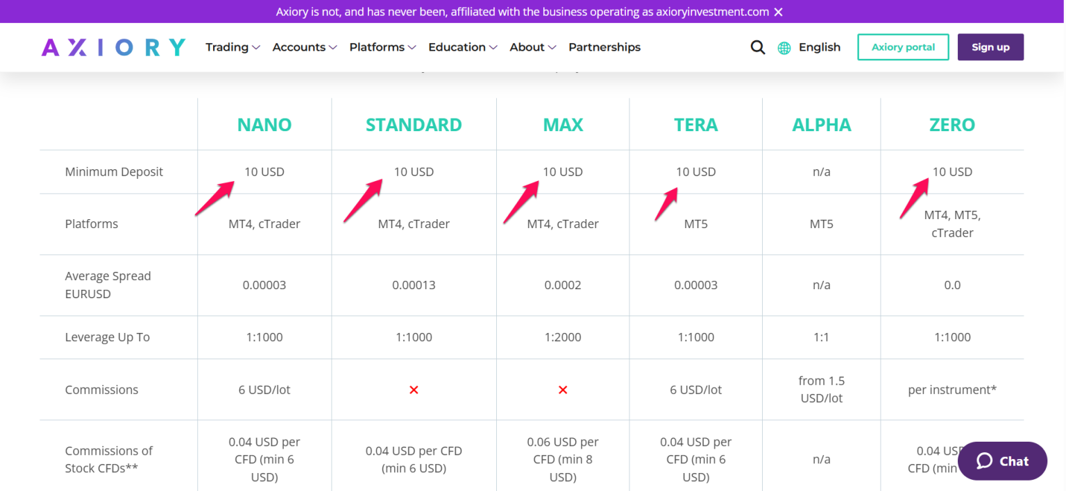Open the Axiory portal
The height and width of the screenshot is (491, 1066).
click(x=903, y=47)
